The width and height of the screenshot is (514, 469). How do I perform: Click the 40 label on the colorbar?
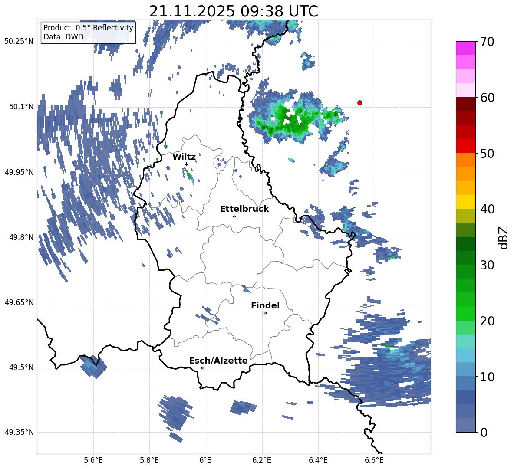point(488,209)
